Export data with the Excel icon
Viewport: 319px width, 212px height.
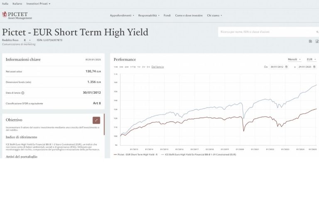(x=317, y=41)
